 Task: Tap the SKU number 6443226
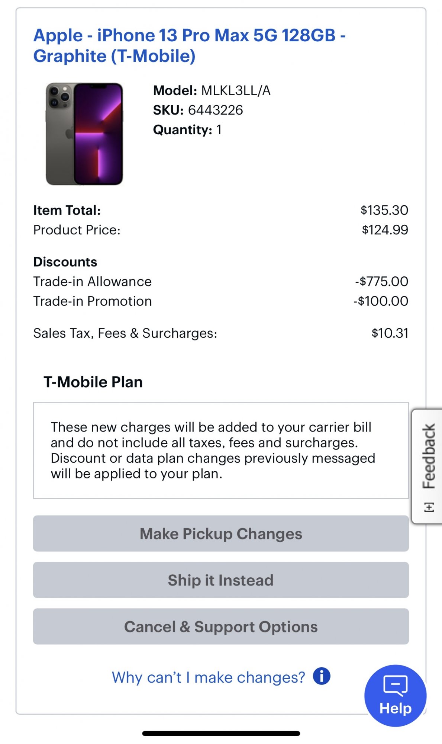click(x=215, y=110)
